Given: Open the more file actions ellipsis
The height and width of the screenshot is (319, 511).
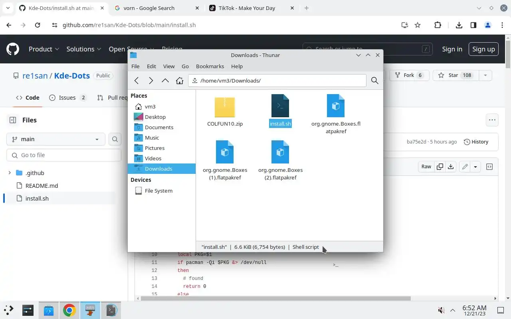Looking at the screenshot, I should point(492,120).
